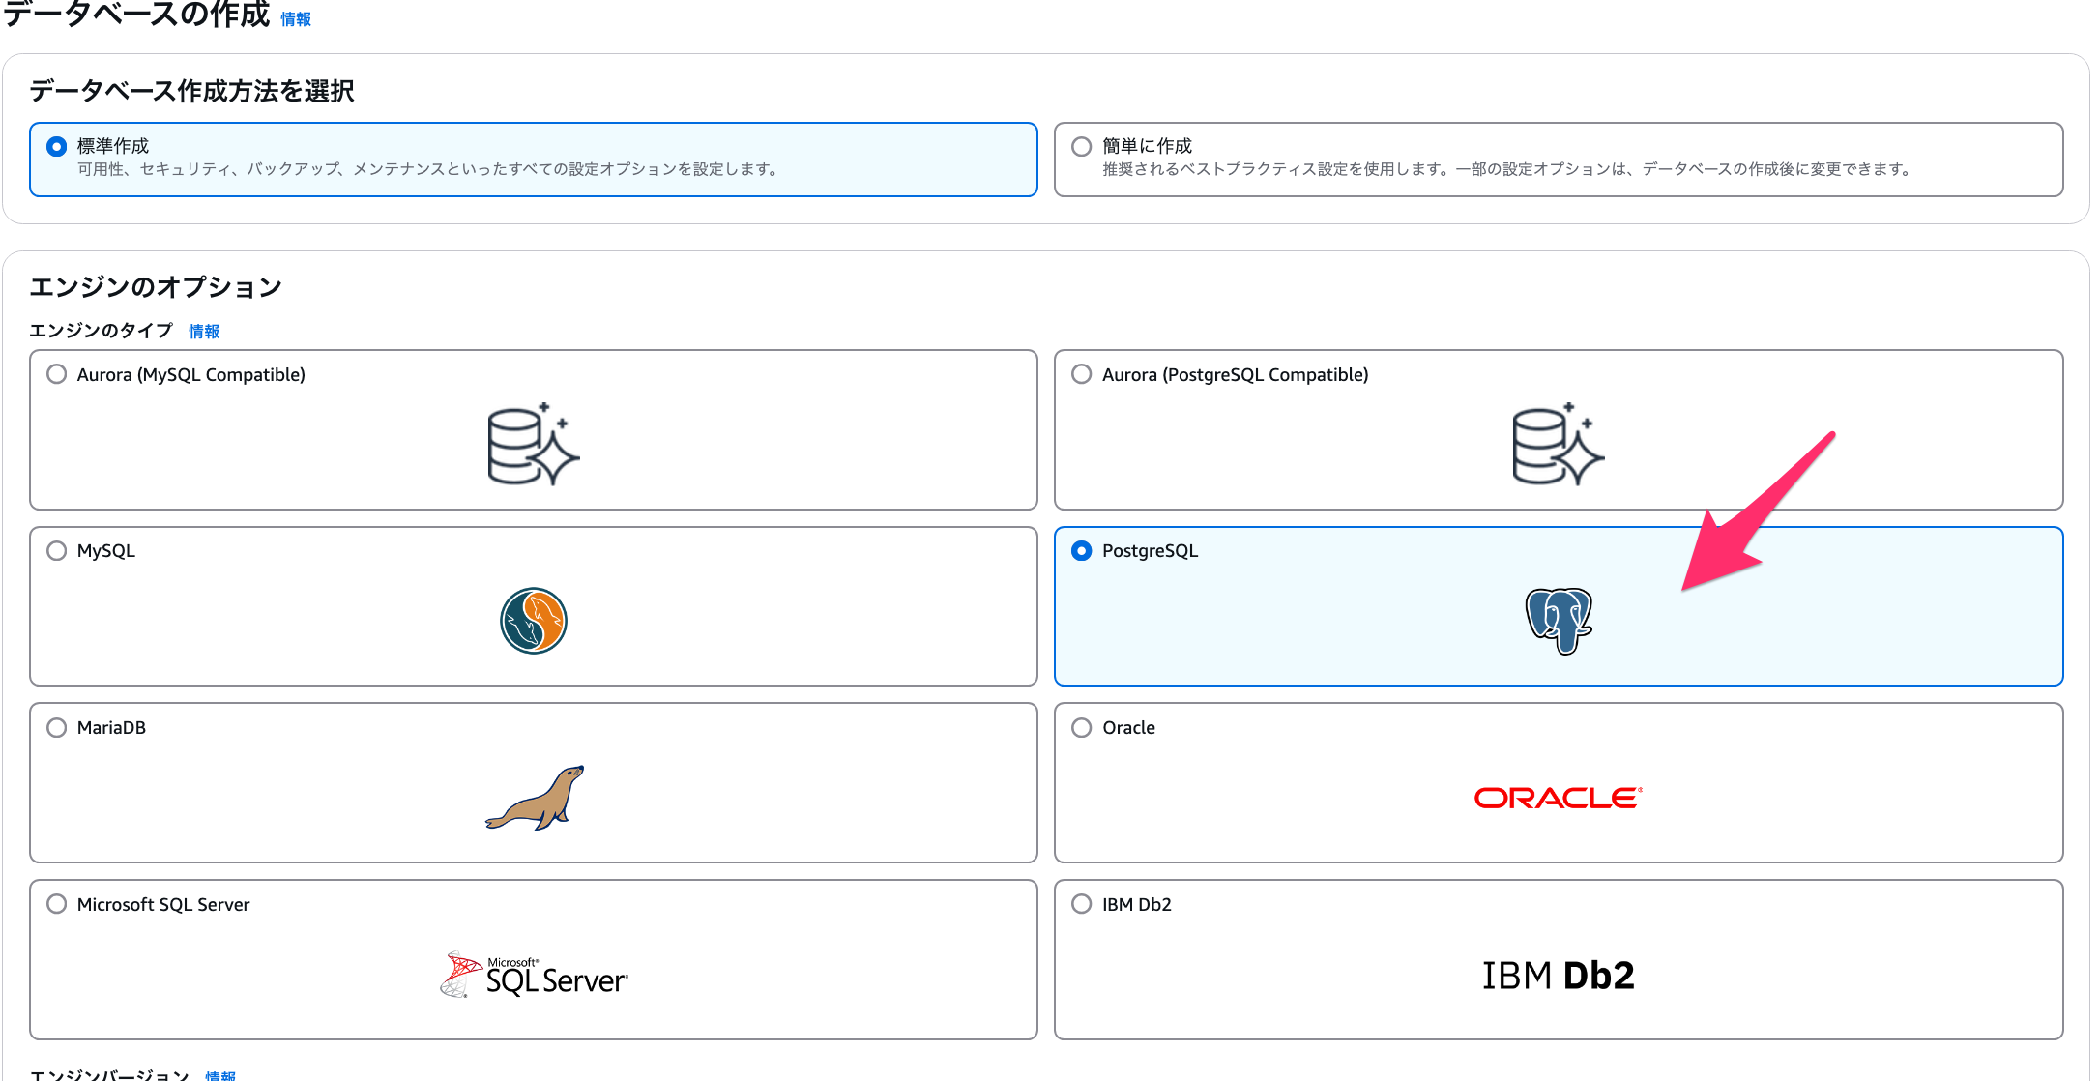Screen dimensions: 2100x1081
Task: Select the IBM Db2 radio button
Action: pyautogui.click(x=1082, y=904)
